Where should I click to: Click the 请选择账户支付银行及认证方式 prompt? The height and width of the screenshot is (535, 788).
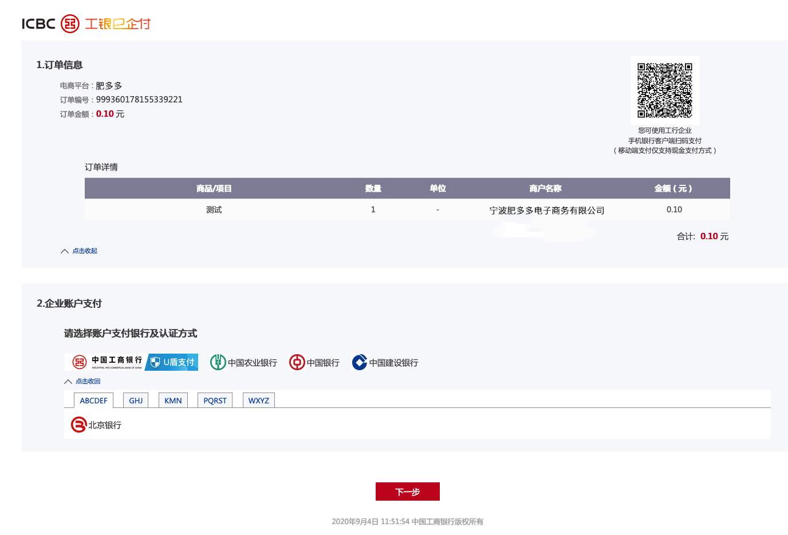131,333
